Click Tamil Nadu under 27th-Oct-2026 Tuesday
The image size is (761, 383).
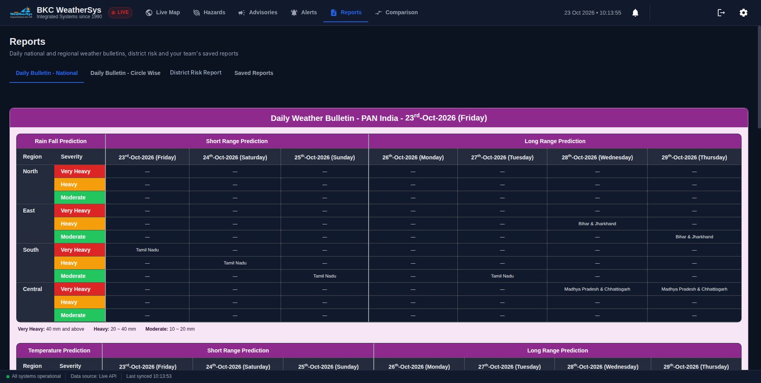(x=502, y=276)
